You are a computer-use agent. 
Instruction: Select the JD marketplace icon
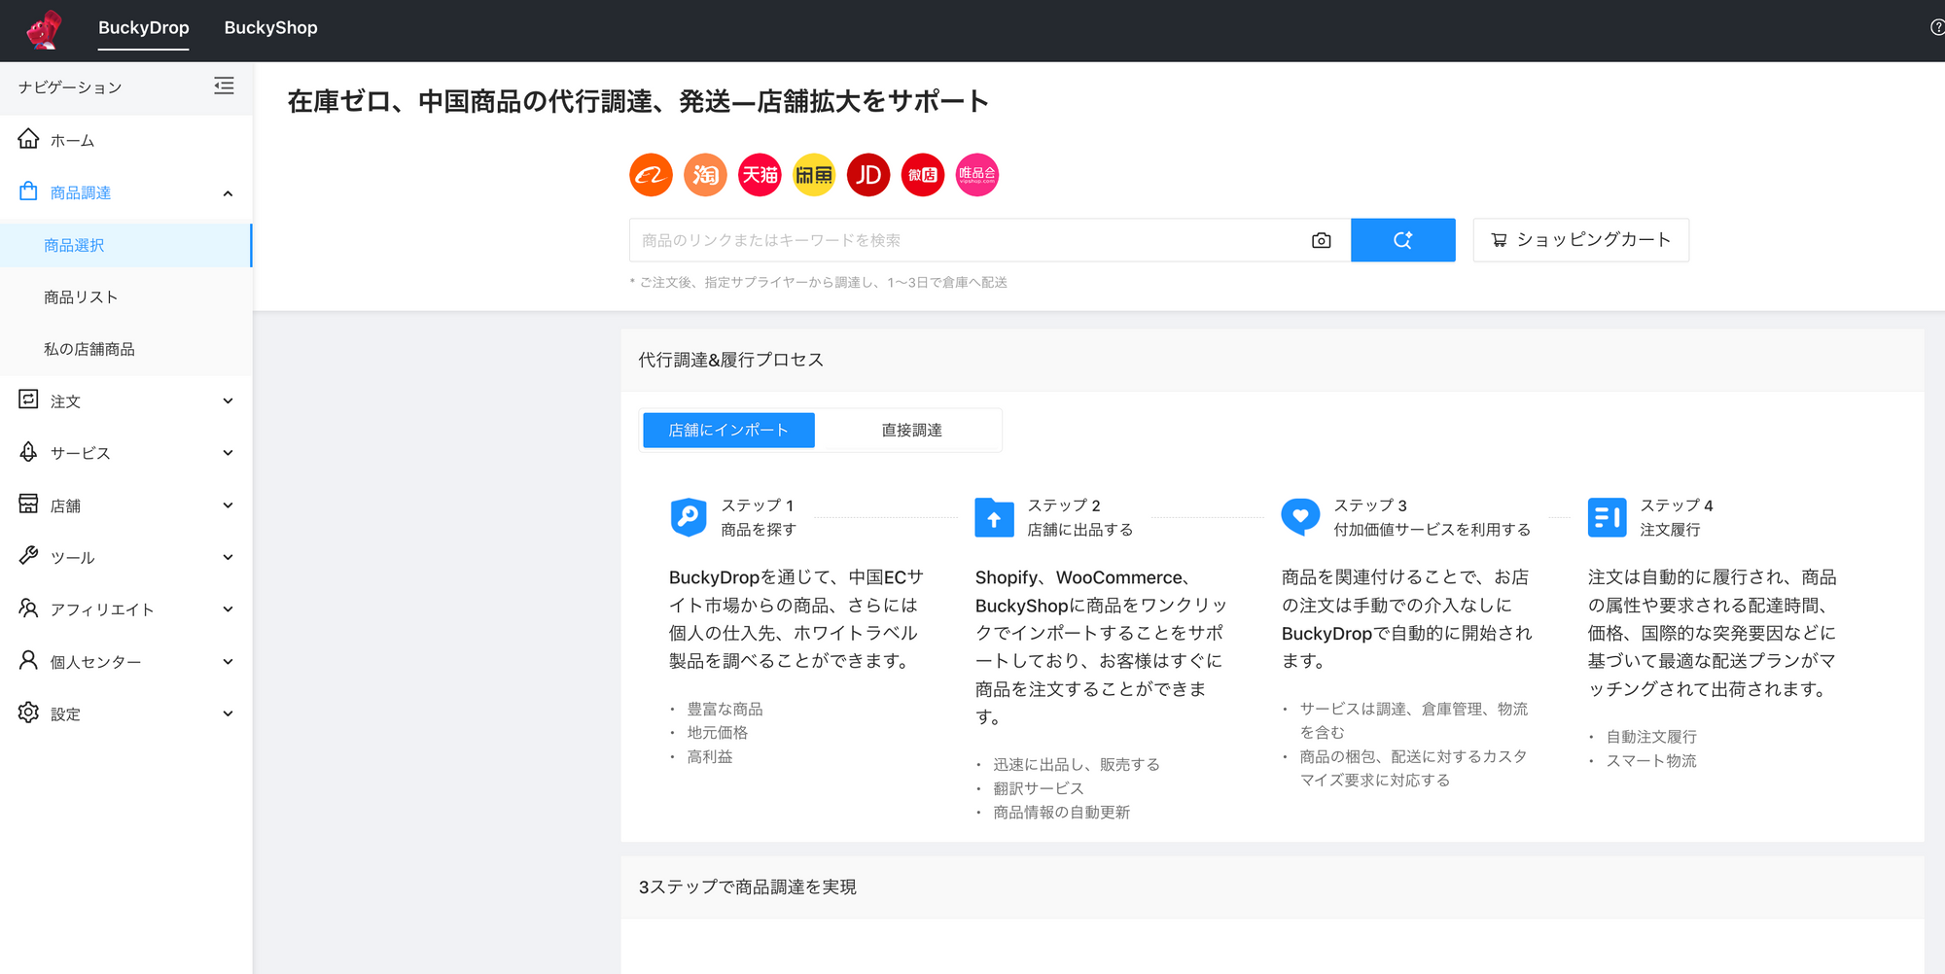coord(868,175)
